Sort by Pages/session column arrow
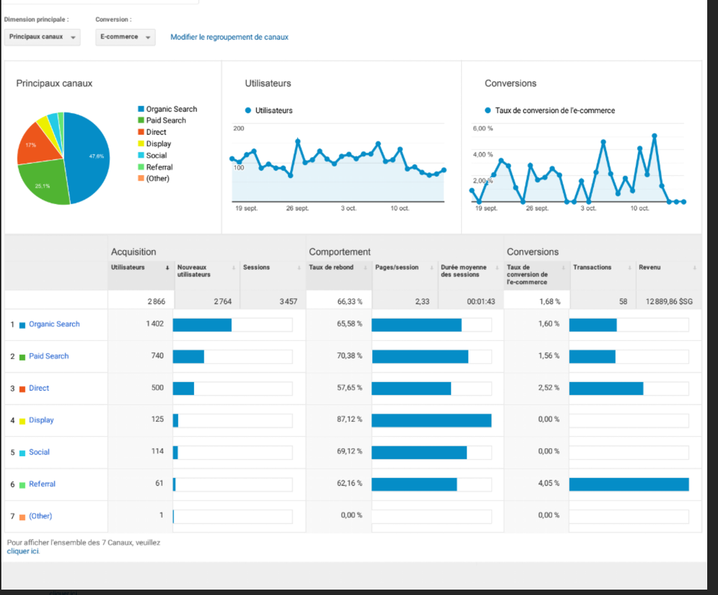718x595 pixels. click(x=431, y=268)
